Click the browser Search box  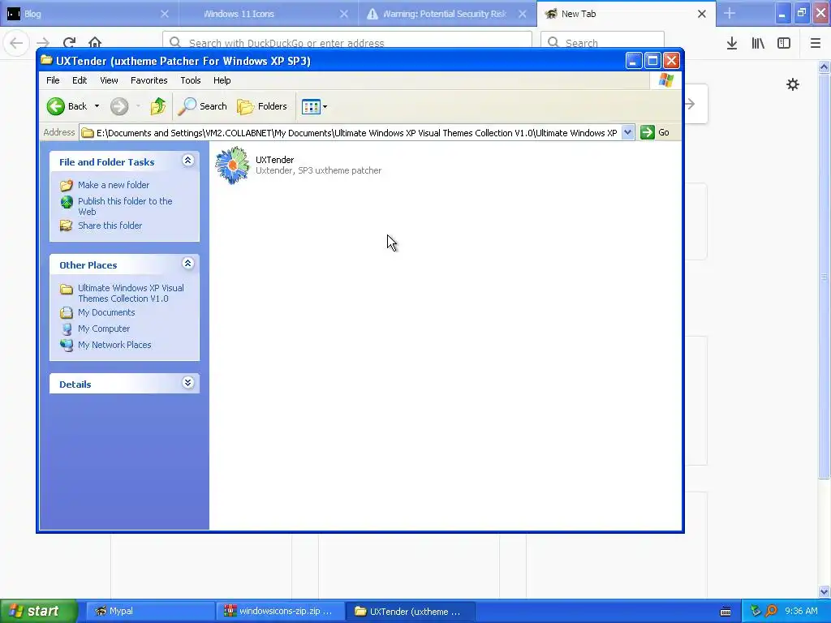coord(602,42)
